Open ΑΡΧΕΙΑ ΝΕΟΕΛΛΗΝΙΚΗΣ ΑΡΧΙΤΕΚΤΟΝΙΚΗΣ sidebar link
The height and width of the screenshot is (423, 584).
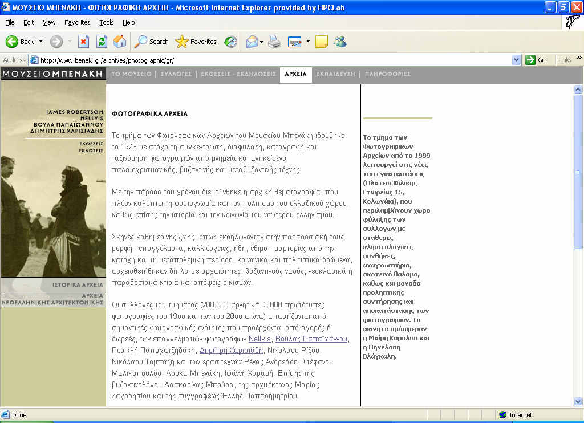[52, 299]
